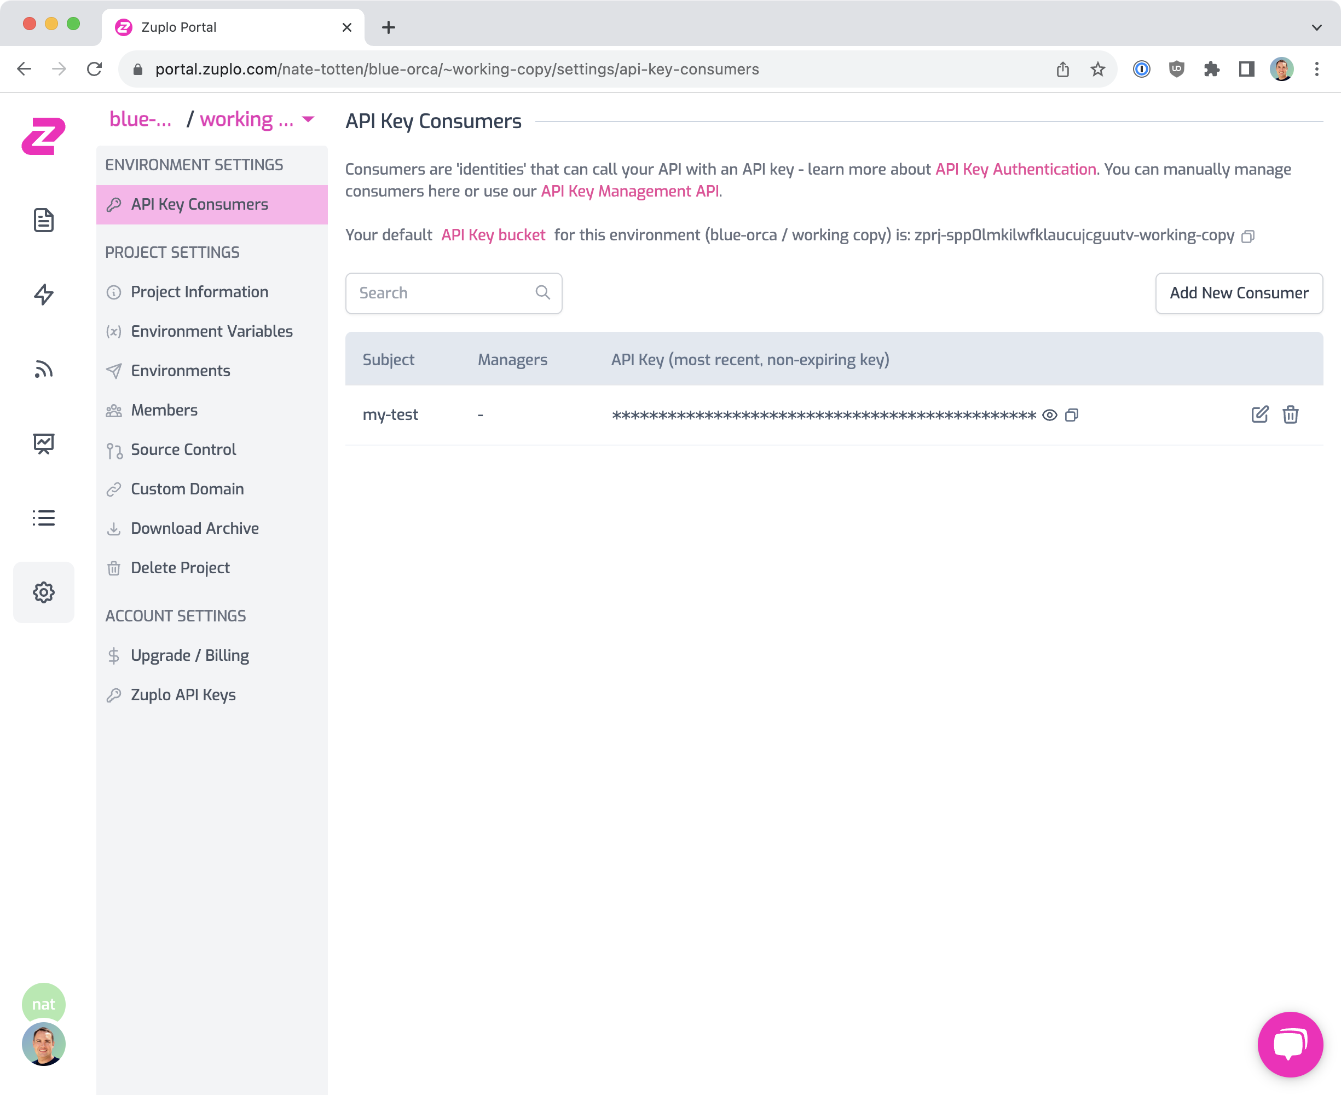Click the user profile photo in sidebar

click(x=43, y=1044)
